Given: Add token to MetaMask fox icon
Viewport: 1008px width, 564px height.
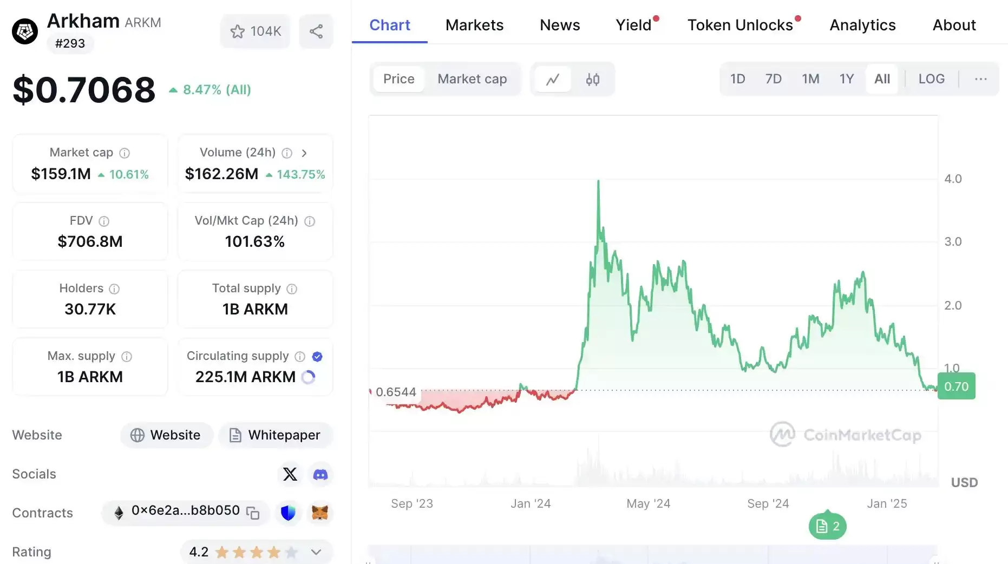Looking at the screenshot, I should pyautogui.click(x=320, y=512).
